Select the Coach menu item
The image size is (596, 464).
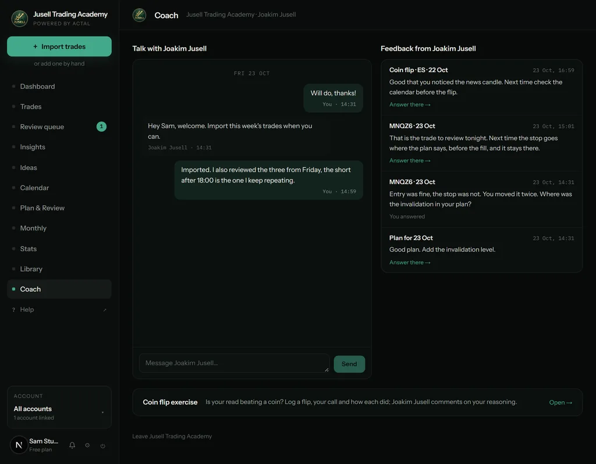[59, 290]
